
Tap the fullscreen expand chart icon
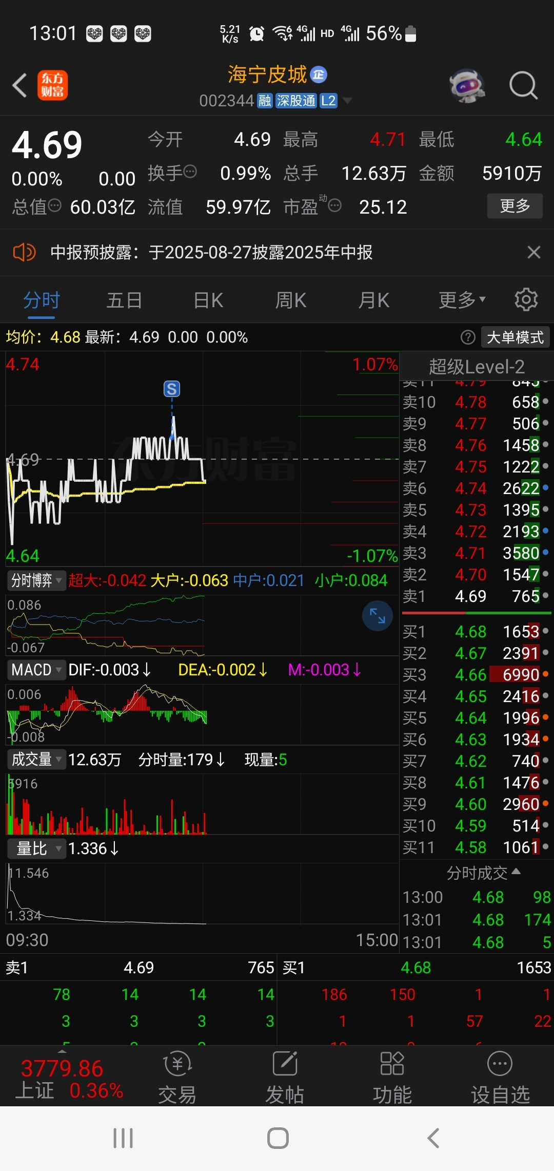click(378, 616)
